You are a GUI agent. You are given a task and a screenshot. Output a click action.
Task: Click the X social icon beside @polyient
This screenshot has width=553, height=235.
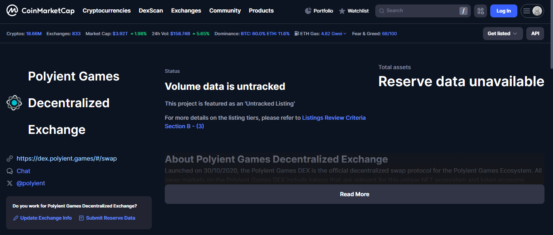coord(10,183)
